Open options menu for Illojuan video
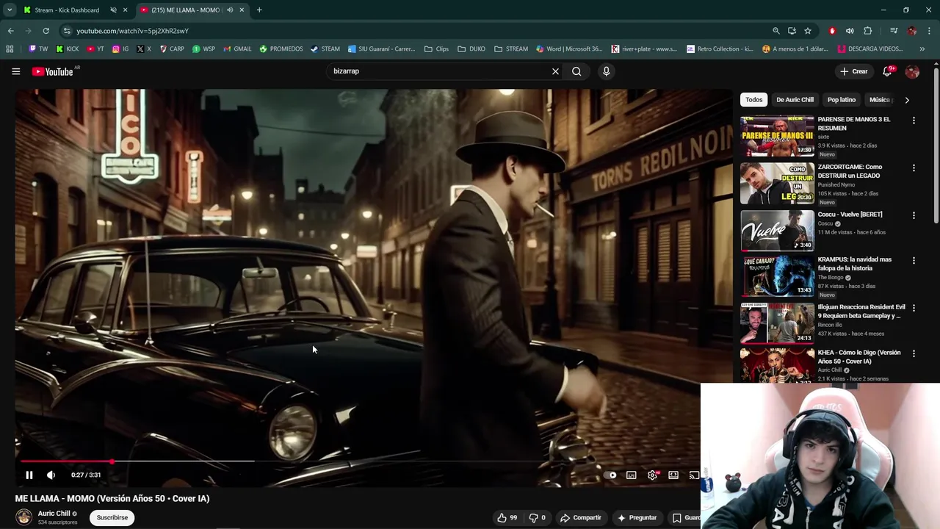 (x=914, y=309)
